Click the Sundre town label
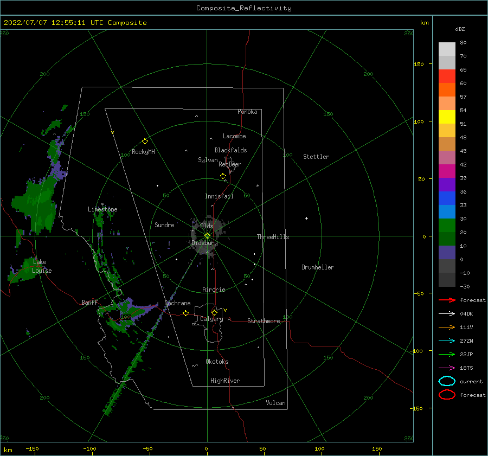The width and height of the screenshot is (488, 456). 164,224
